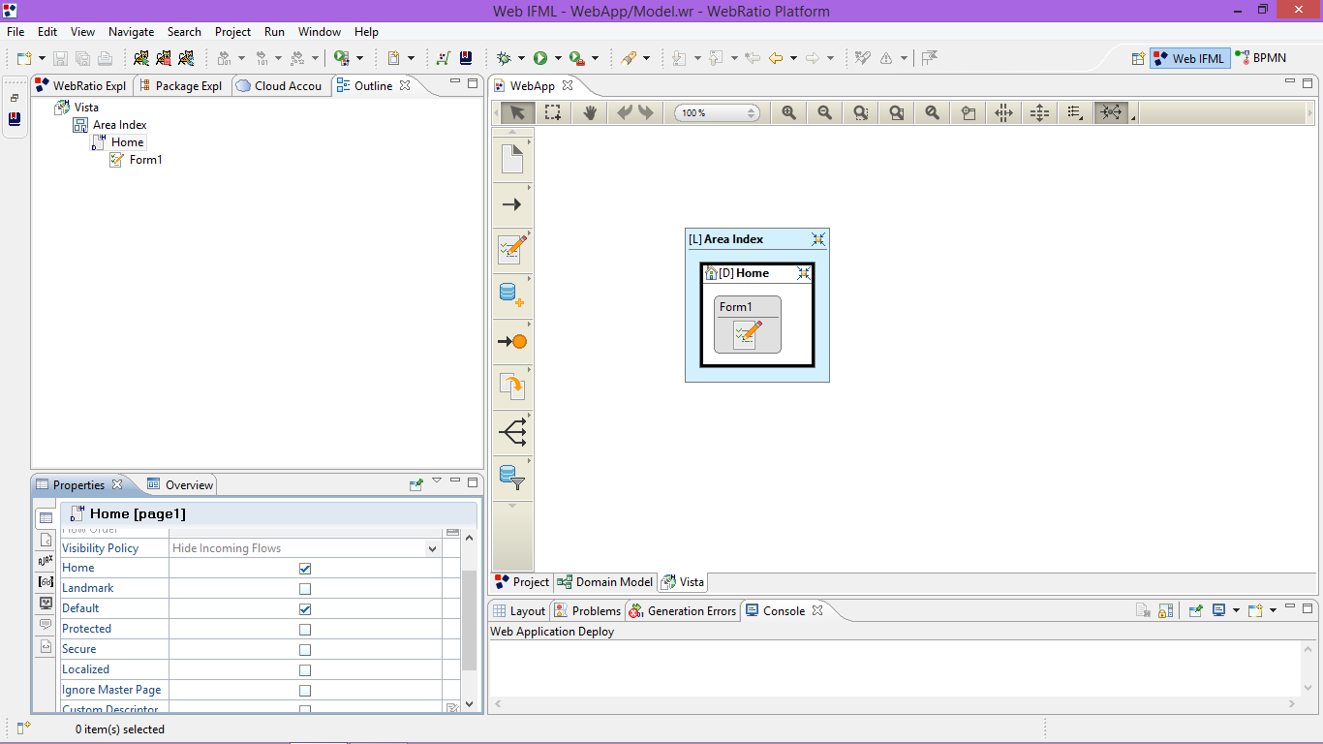This screenshot has width=1323, height=744.
Task: Open the New wizard dropdown arrow
Action: (42, 58)
